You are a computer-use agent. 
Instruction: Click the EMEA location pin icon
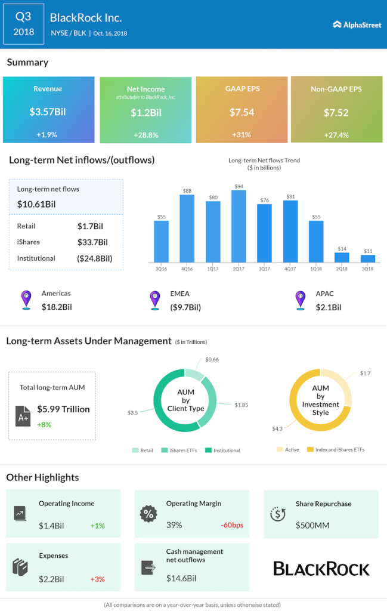click(x=155, y=301)
